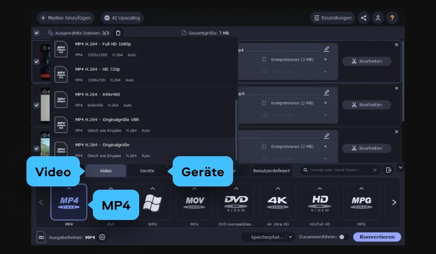Choose the MOV video format icon
436x254 pixels.
coord(194,203)
